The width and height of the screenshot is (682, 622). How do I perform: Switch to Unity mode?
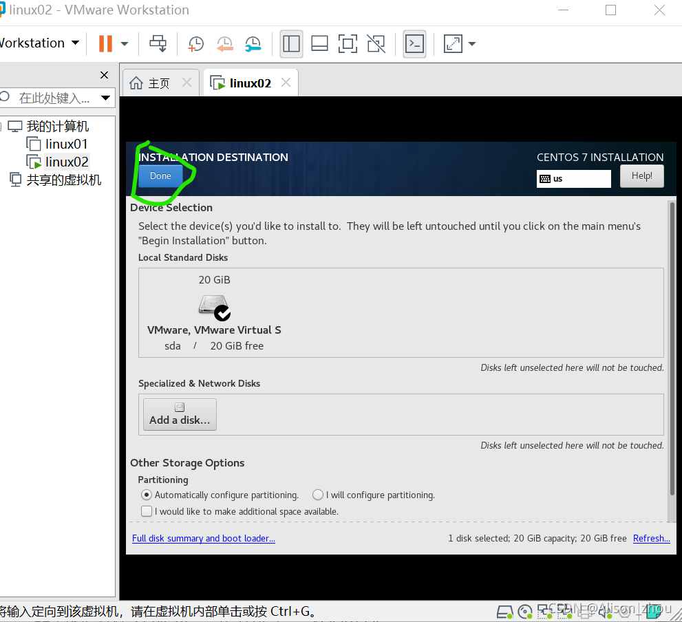tap(376, 43)
